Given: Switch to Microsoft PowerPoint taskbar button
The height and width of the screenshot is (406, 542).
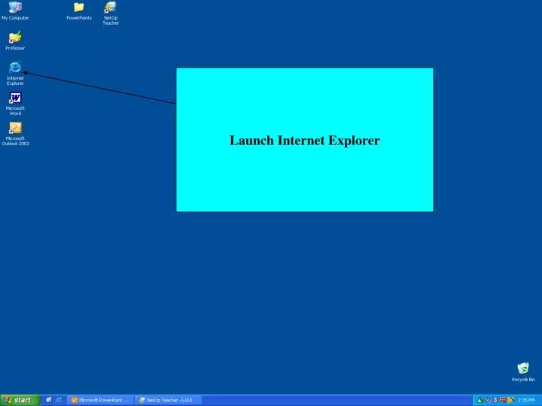Looking at the screenshot, I should 100,400.
